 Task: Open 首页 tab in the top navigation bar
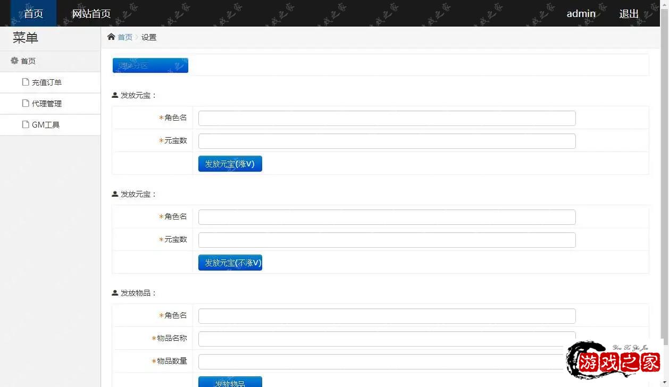pos(34,13)
